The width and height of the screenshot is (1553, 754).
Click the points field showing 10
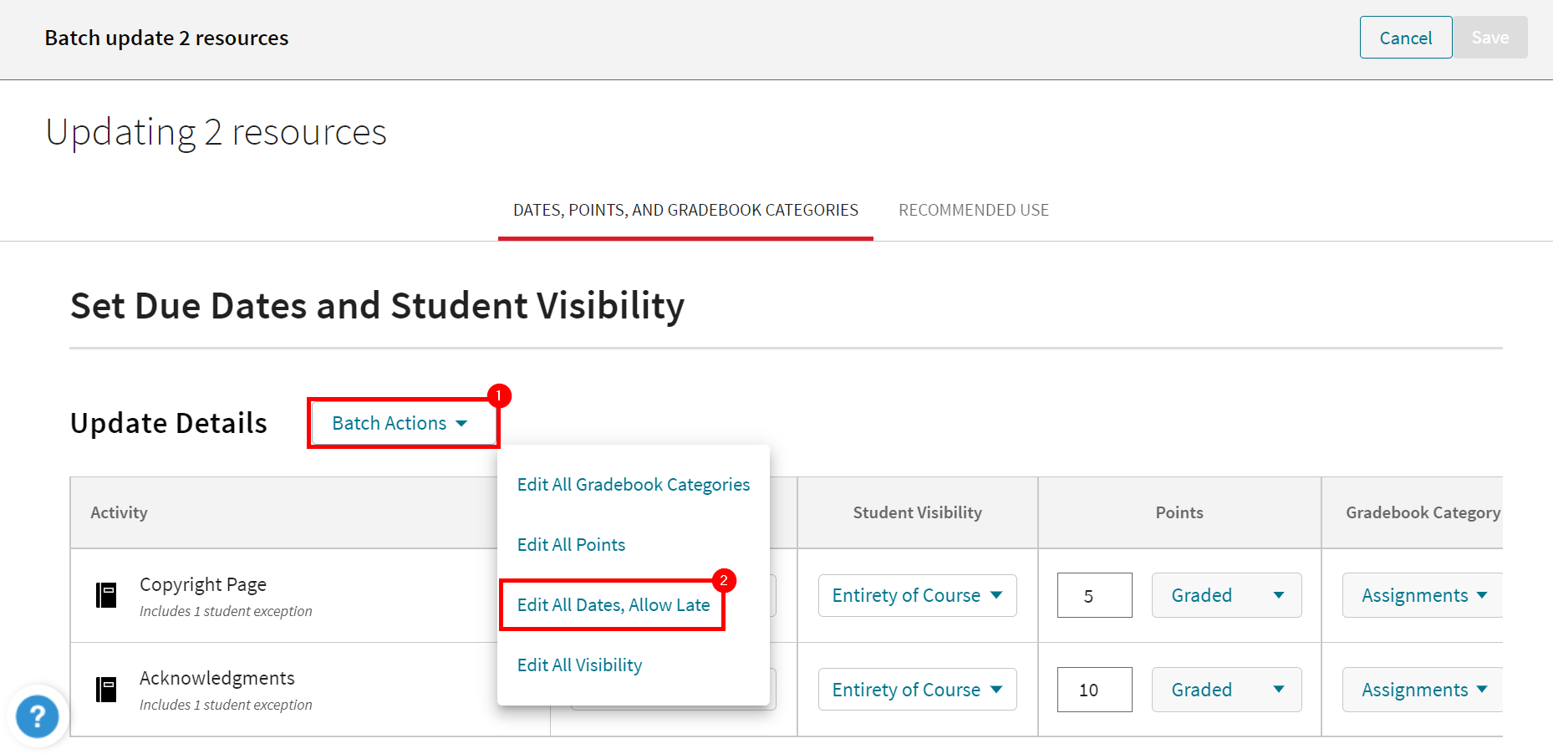coord(1094,689)
